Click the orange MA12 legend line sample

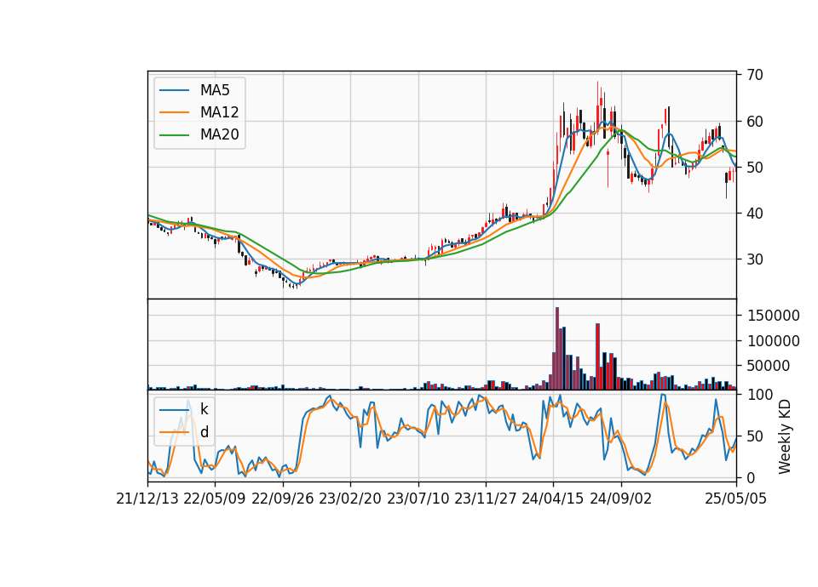(x=174, y=112)
